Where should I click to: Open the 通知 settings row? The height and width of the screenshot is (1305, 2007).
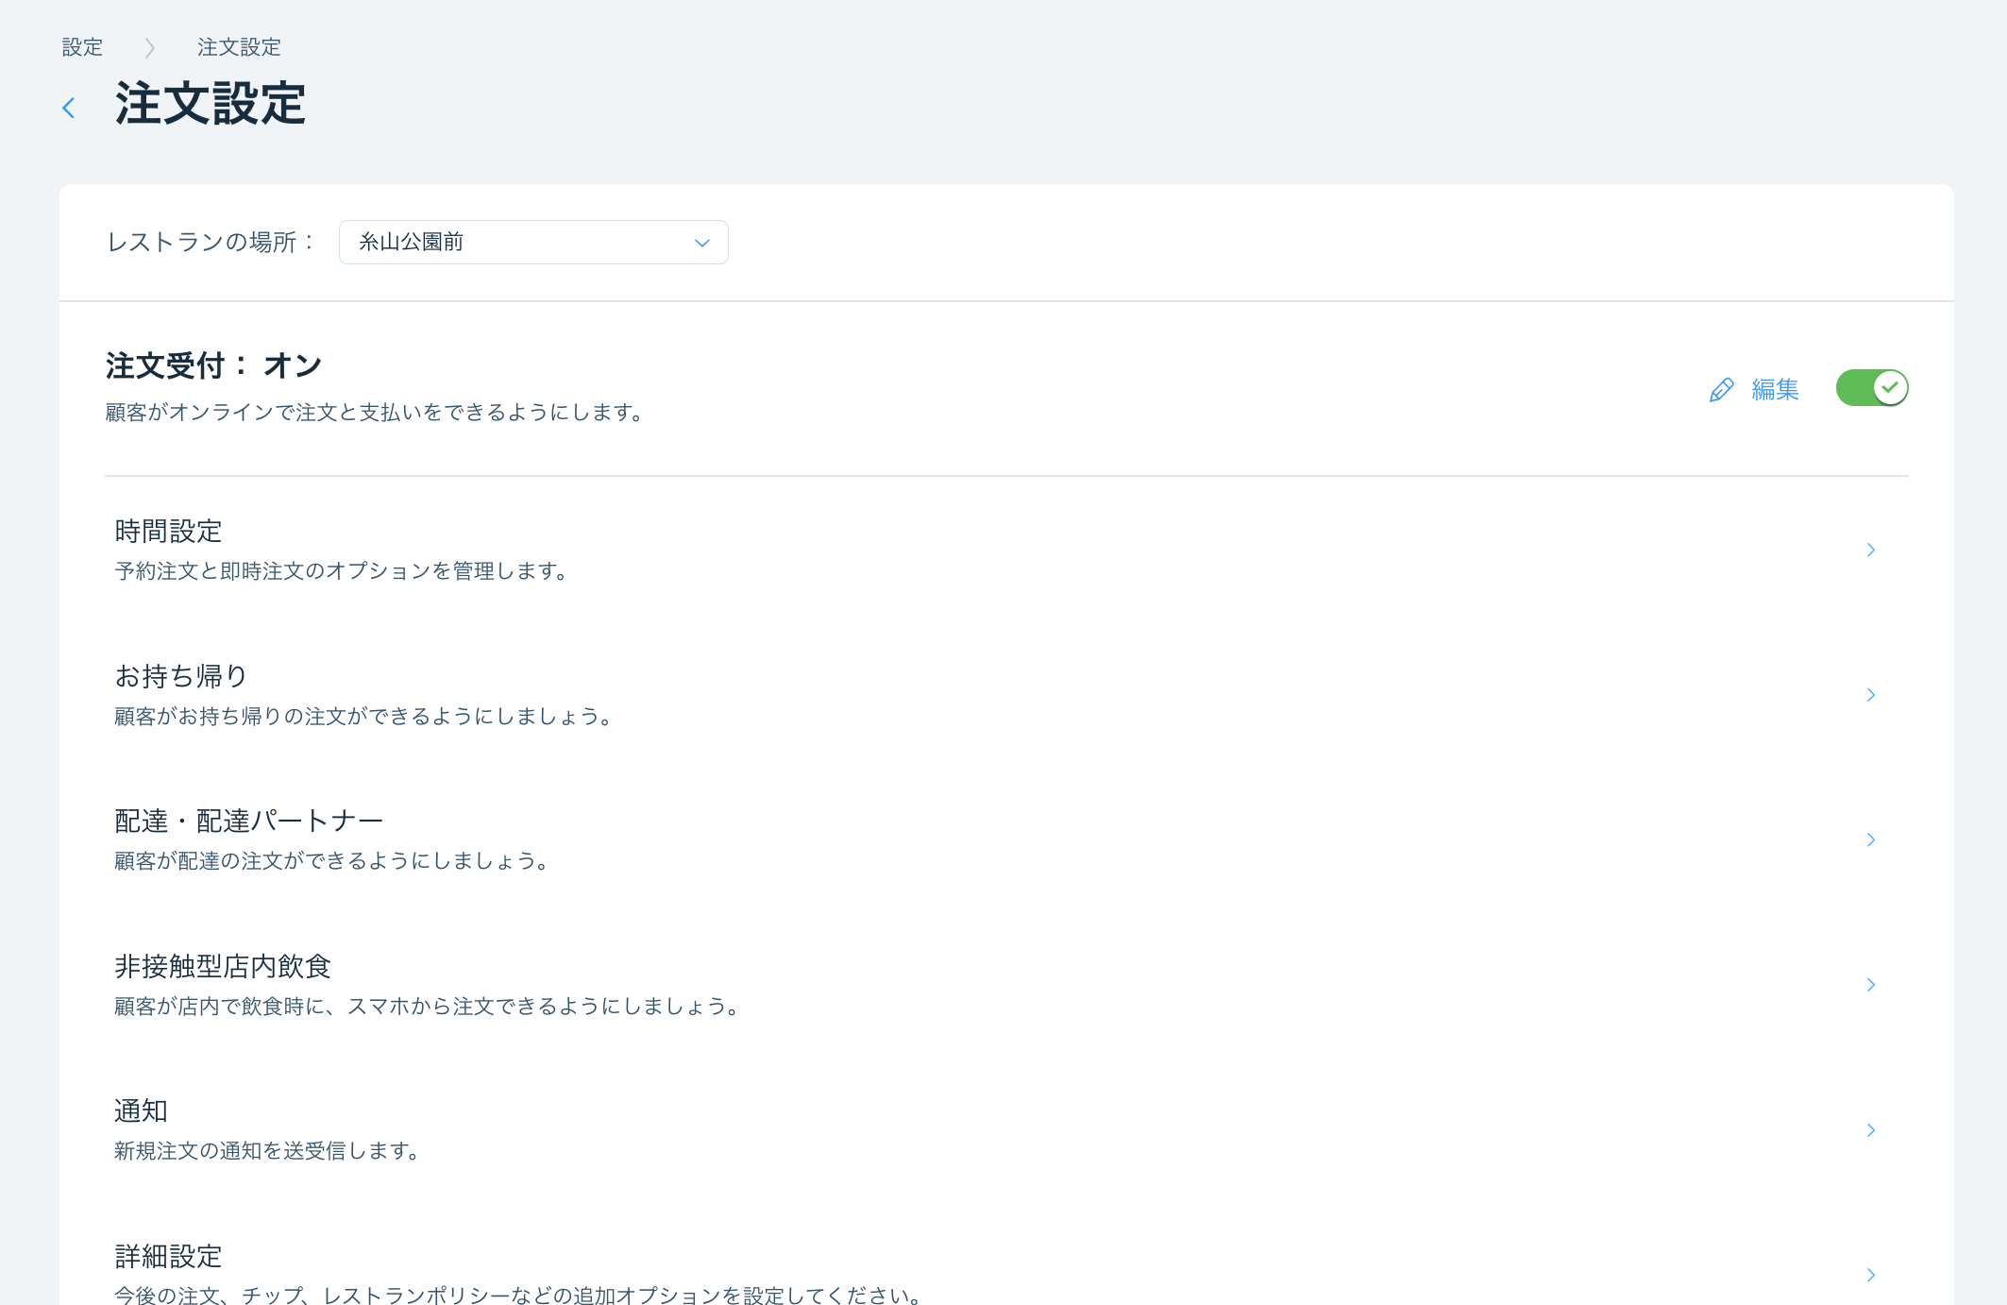click(142, 1111)
